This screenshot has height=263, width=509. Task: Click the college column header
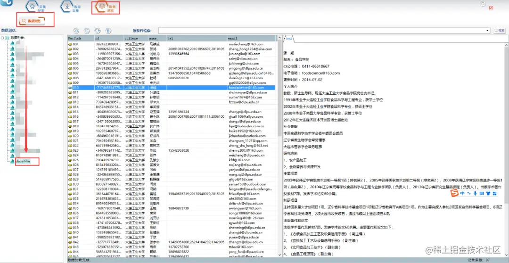135,38
